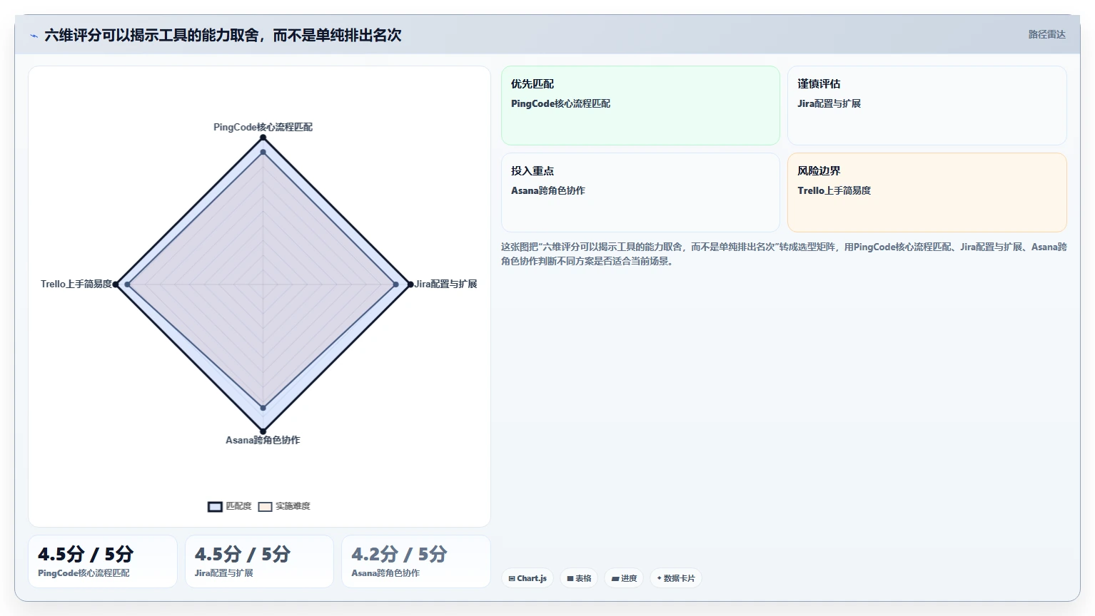Click the Jira配置与扩展 axis label on the radar
The height and width of the screenshot is (616, 1095).
click(445, 284)
